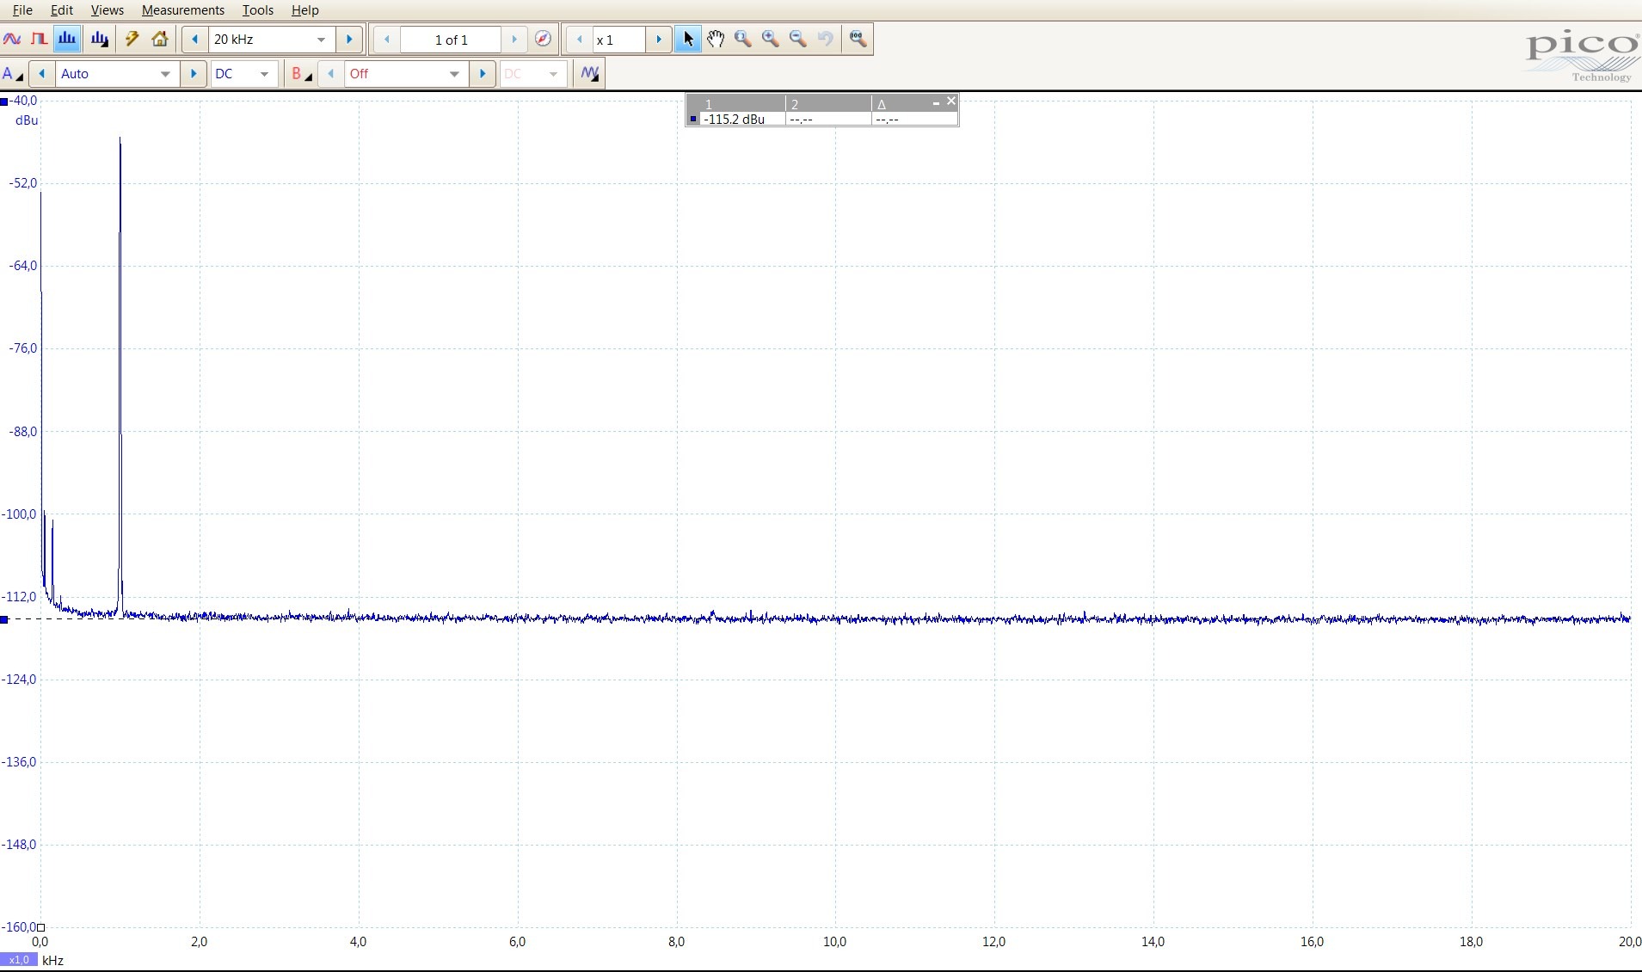Decrease the 20 kHz frequency range
The width and height of the screenshot is (1642, 972).
pos(195,40)
